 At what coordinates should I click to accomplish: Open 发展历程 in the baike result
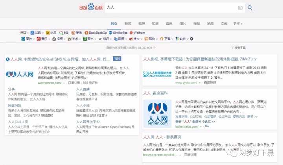click(x=181, y=117)
